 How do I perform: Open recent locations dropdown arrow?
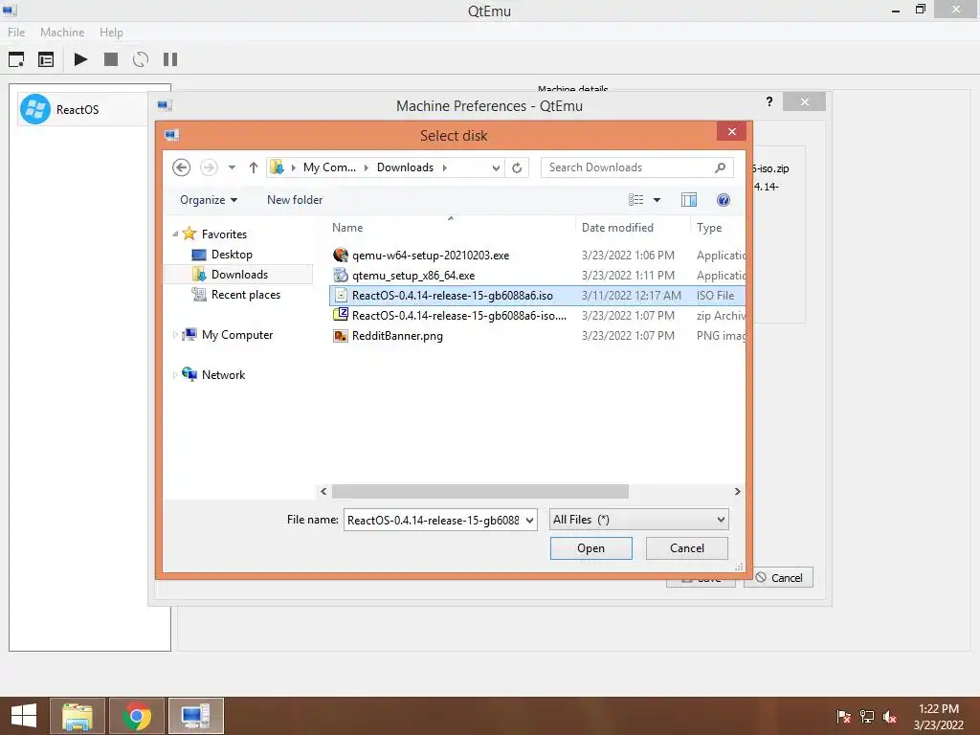pos(232,167)
